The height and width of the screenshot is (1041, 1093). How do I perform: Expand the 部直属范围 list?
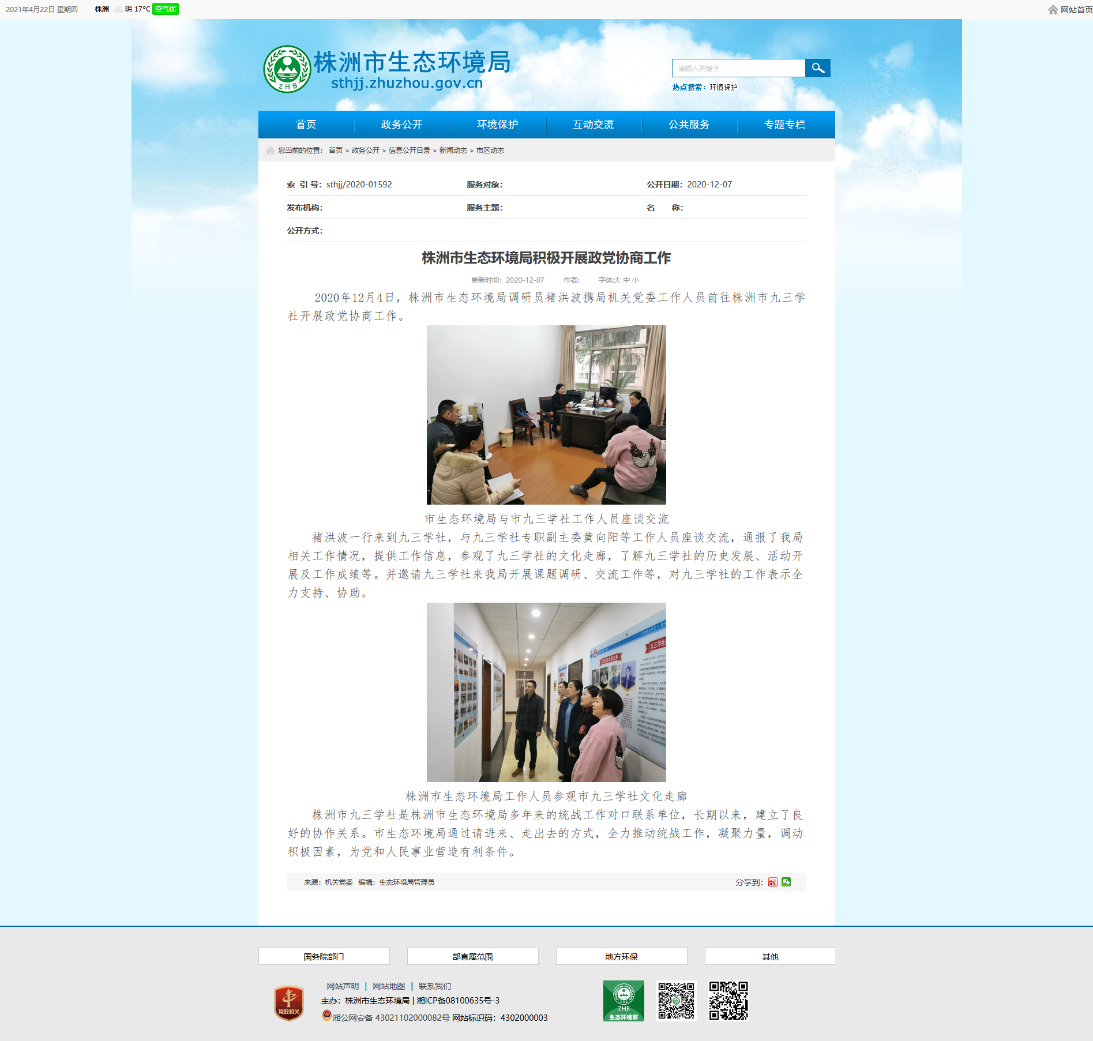pos(473,956)
